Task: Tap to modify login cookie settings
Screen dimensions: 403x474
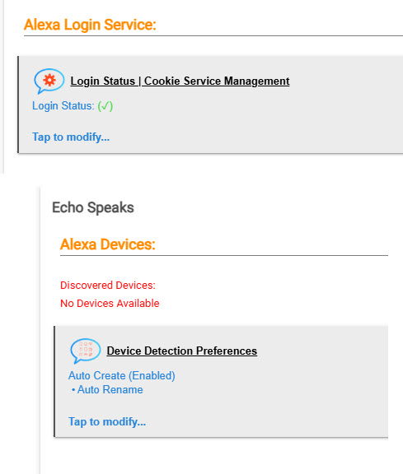Action: pyautogui.click(x=71, y=137)
